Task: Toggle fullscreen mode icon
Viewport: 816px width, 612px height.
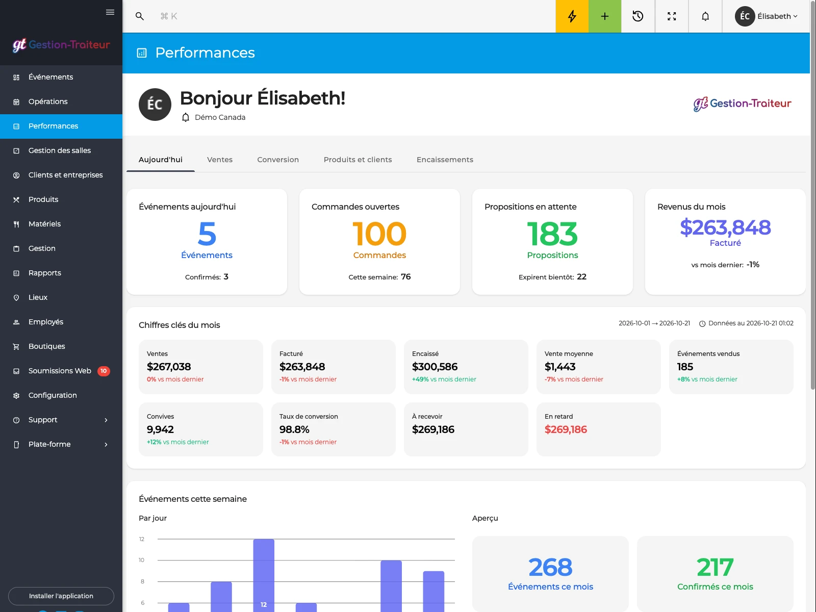Action: [x=672, y=16]
